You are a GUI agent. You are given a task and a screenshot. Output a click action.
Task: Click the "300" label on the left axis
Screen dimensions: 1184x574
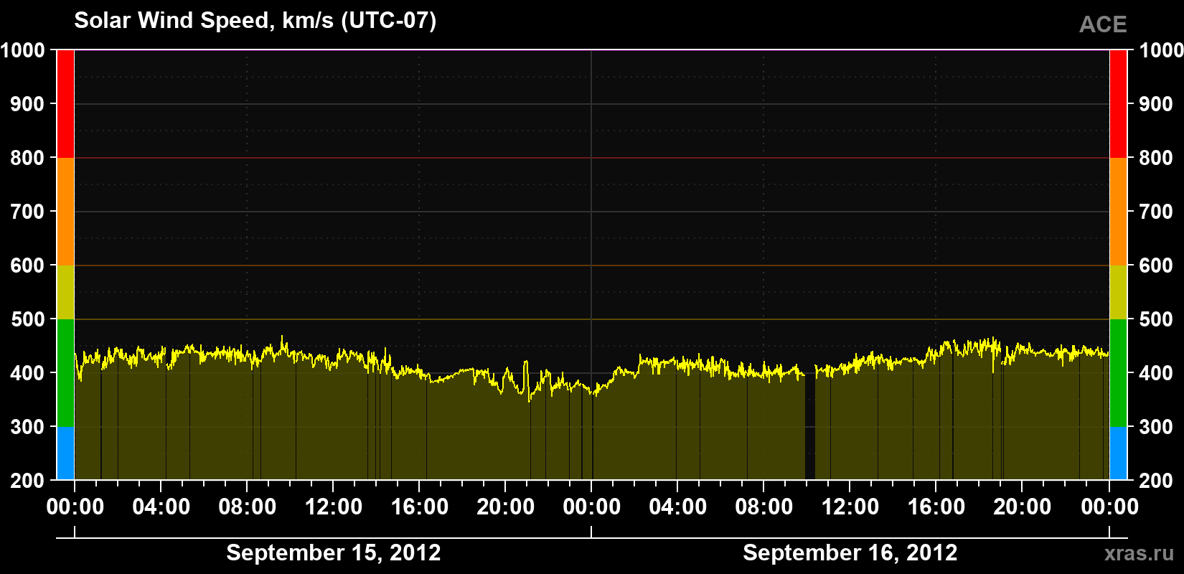[x=28, y=427]
